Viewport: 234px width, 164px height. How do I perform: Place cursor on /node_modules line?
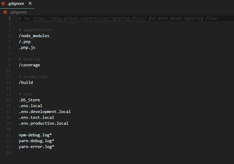[x=34, y=36]
